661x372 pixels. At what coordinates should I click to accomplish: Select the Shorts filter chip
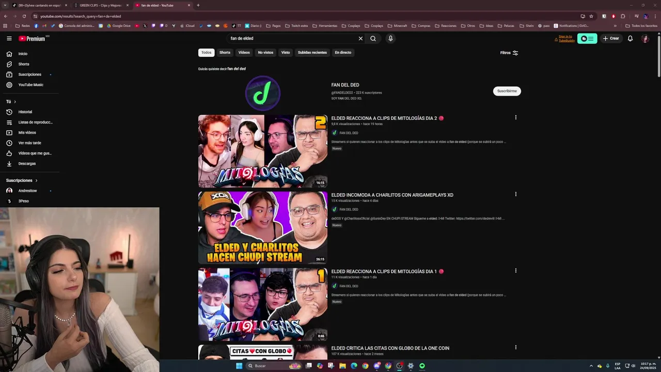coord(225,52)
